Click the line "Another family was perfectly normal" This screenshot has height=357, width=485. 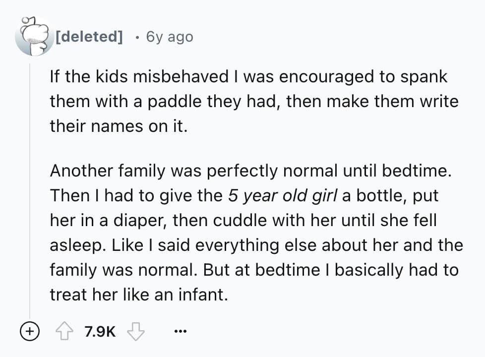point(251,171)
